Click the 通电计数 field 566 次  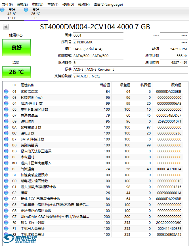click(x=174, y=56)
